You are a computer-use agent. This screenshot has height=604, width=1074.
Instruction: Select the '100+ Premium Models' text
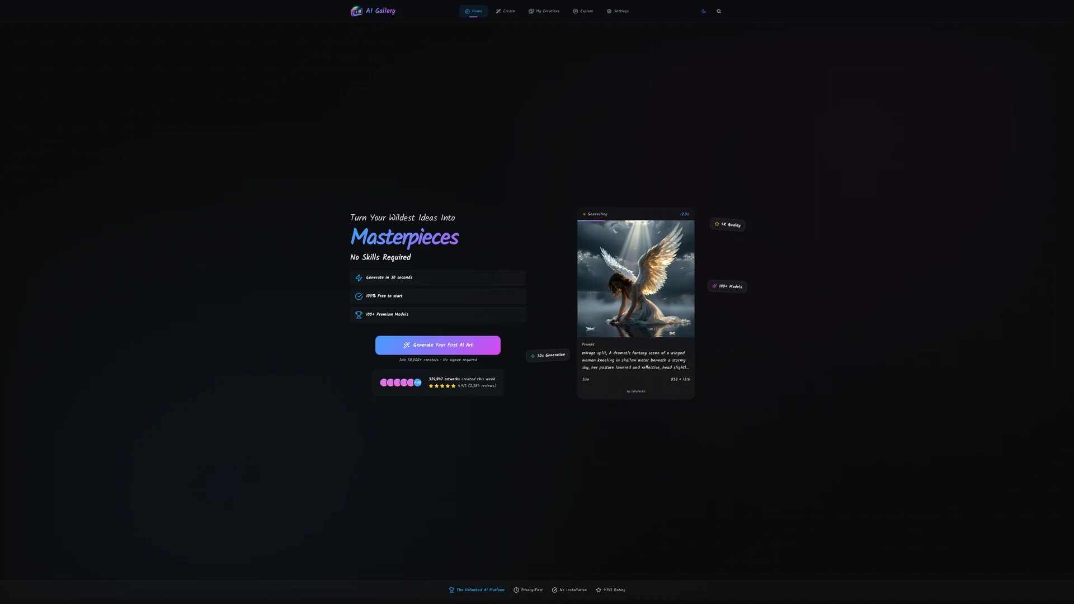click(387, 314)
